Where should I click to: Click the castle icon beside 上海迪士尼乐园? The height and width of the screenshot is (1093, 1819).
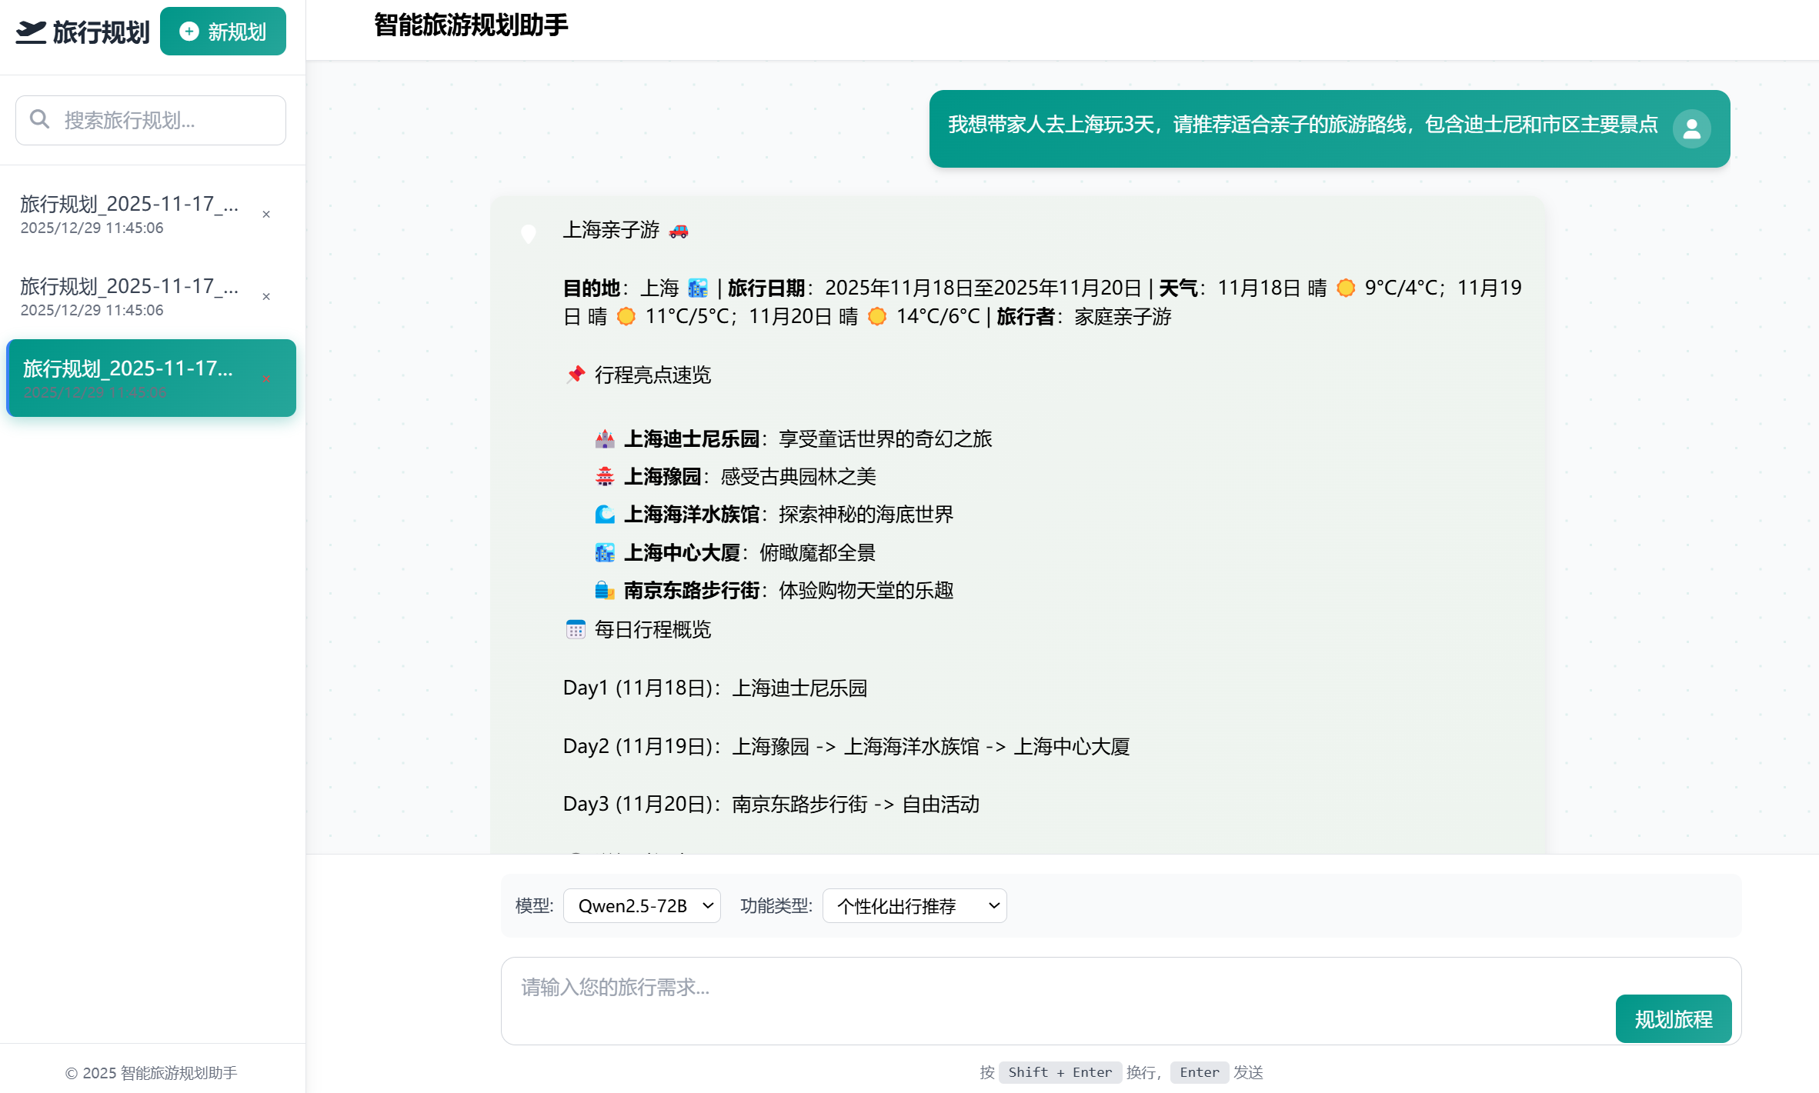(x=605, y=438)
